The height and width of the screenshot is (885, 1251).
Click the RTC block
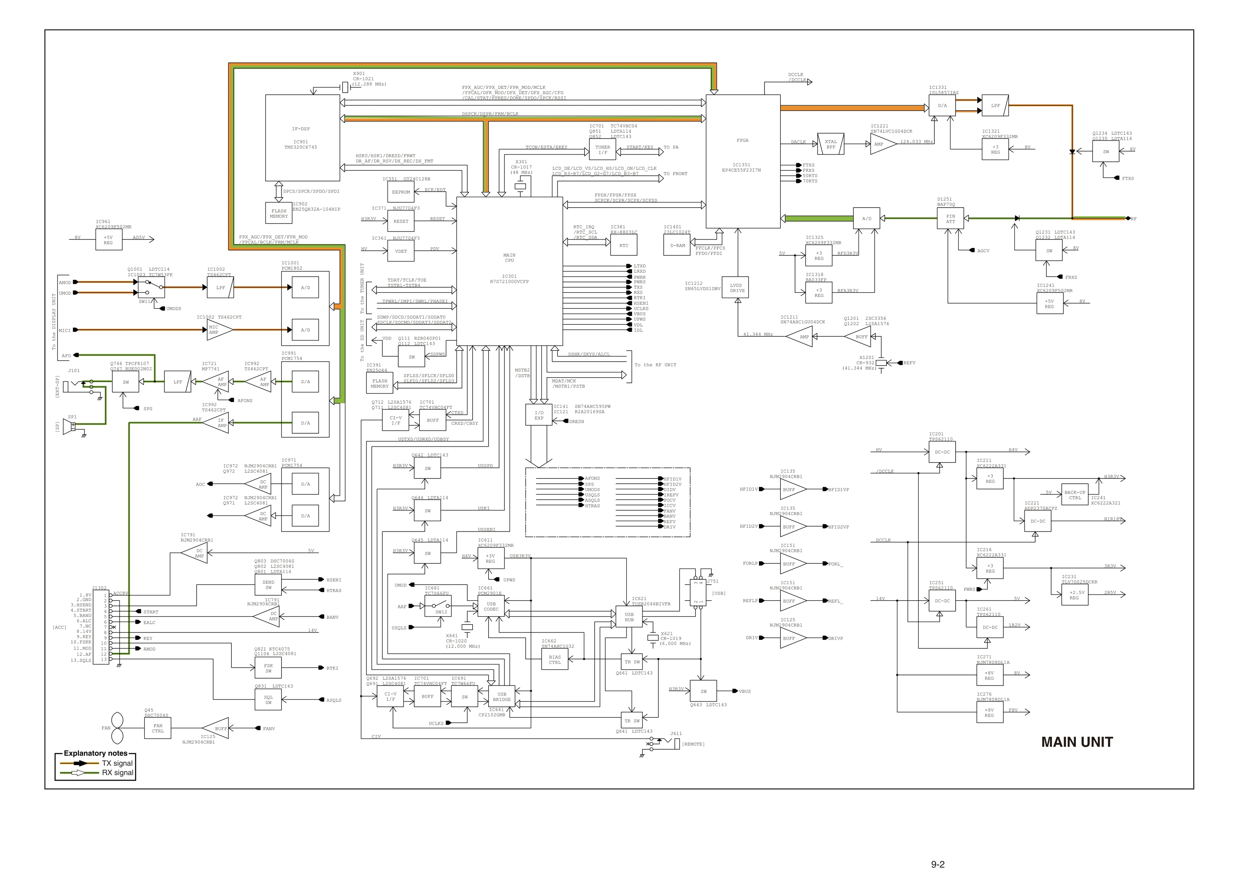click(624, 246)
